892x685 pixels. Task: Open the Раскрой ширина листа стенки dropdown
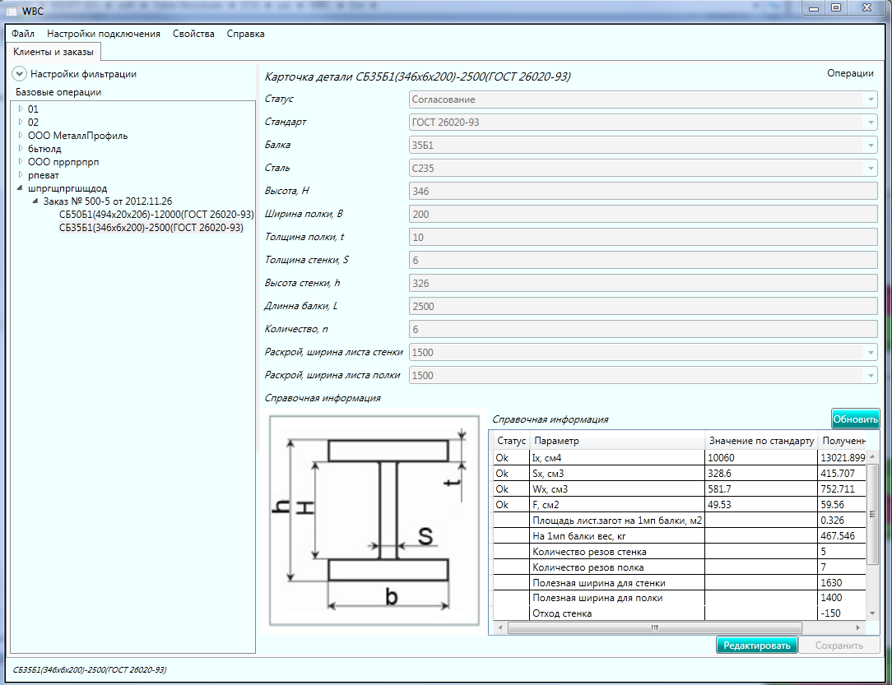coord(643,353)
